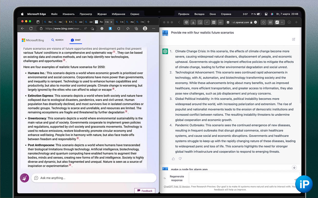
Task: Switch to the Edge tab labeled ma
Action: click(130, 22)
